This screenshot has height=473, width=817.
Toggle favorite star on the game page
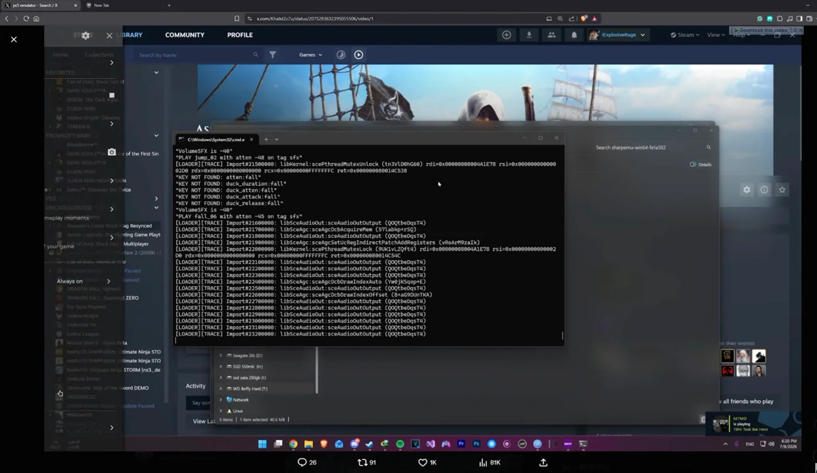782,190
